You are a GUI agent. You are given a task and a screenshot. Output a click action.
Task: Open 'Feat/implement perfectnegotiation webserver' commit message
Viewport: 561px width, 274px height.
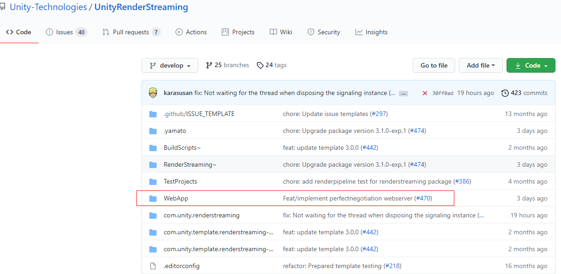coord(348,198)
